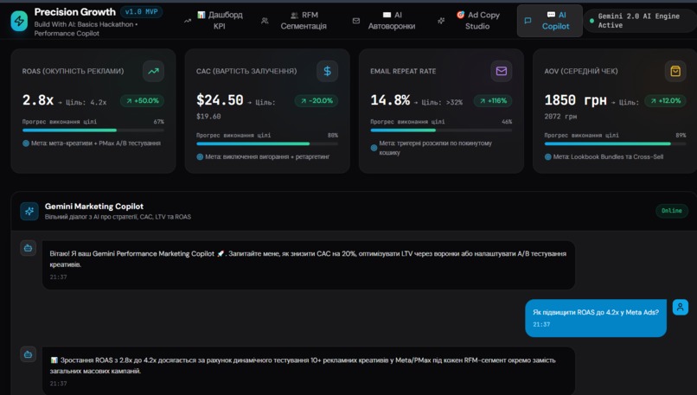Click the 2.8x ROAS value
The image size is (697, 395).
38,100
